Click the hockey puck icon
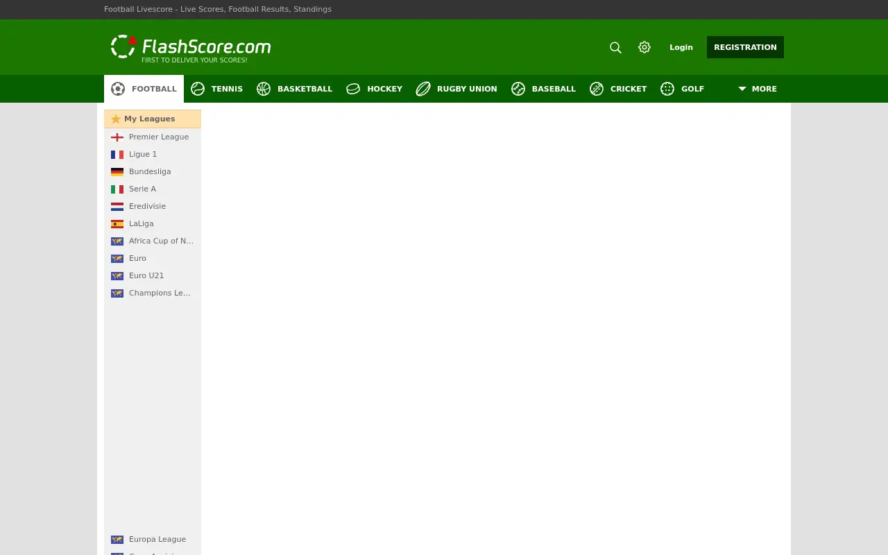The width and height of the screenshot is (888, 555). pyautogui.click(x=353, y=89)
